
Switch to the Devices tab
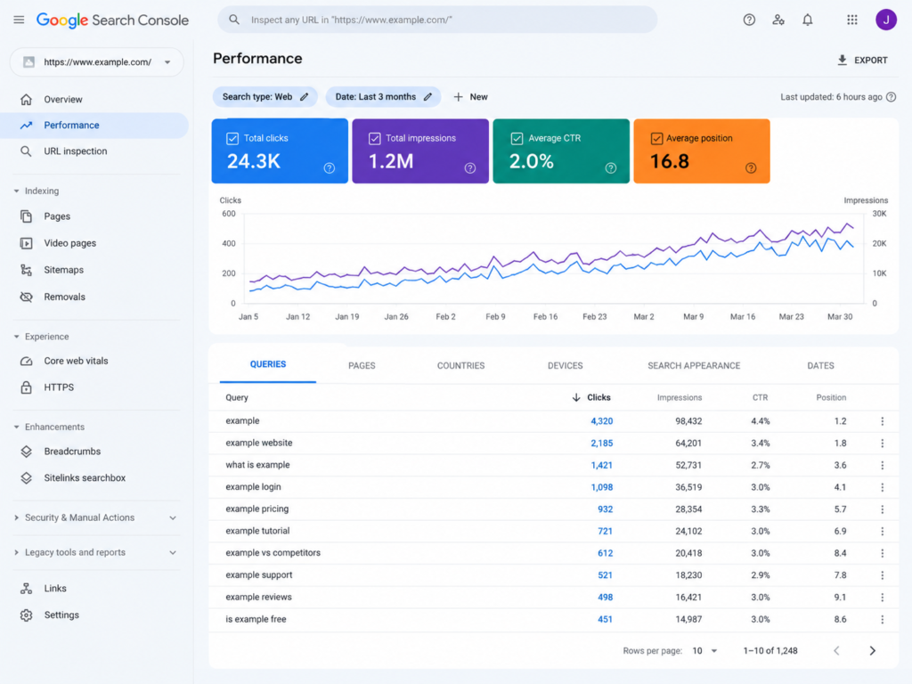click(x=565, y=366)
